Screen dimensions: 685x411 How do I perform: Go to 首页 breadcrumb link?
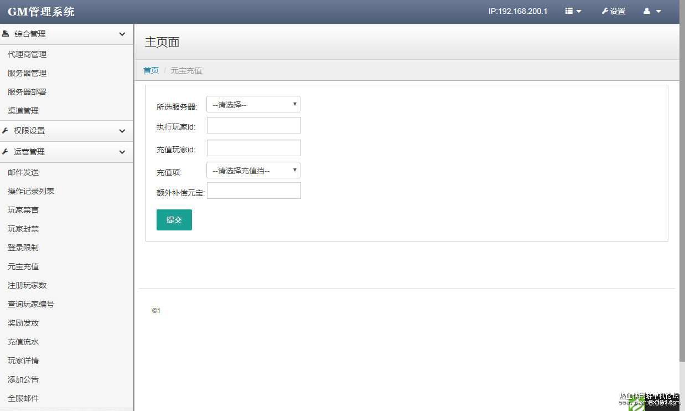tap(151, 70)
